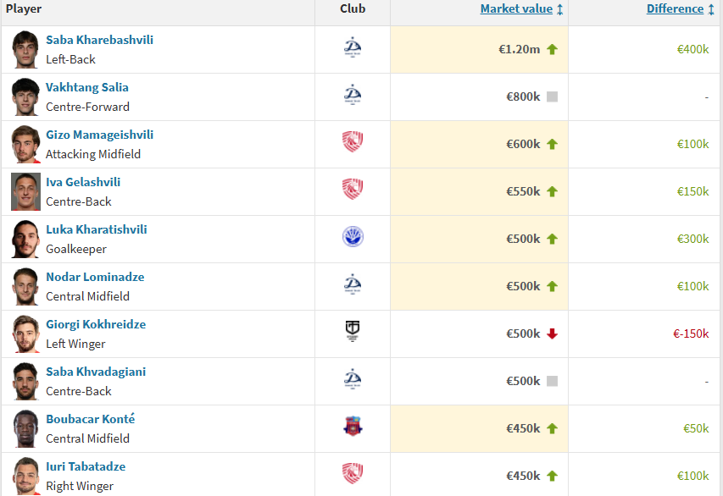Sort table by Difference column header
This screenshot has width=723, height=496.
675,9
